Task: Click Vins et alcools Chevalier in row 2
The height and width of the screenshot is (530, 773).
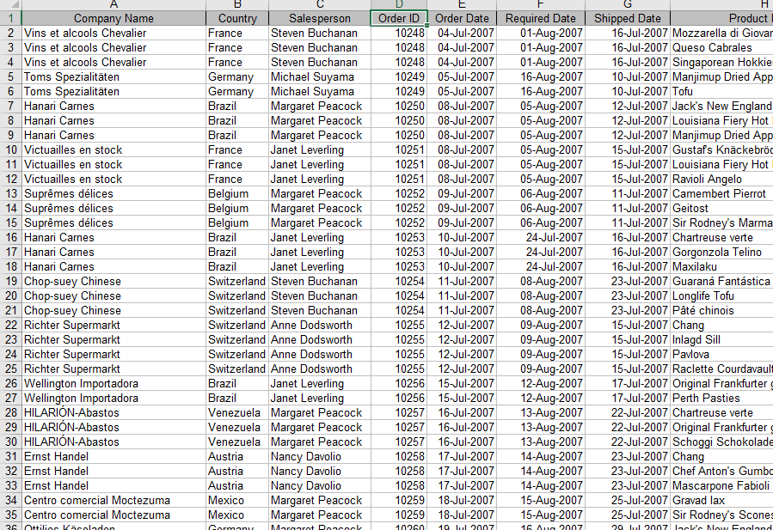Action: coord(113,33)
